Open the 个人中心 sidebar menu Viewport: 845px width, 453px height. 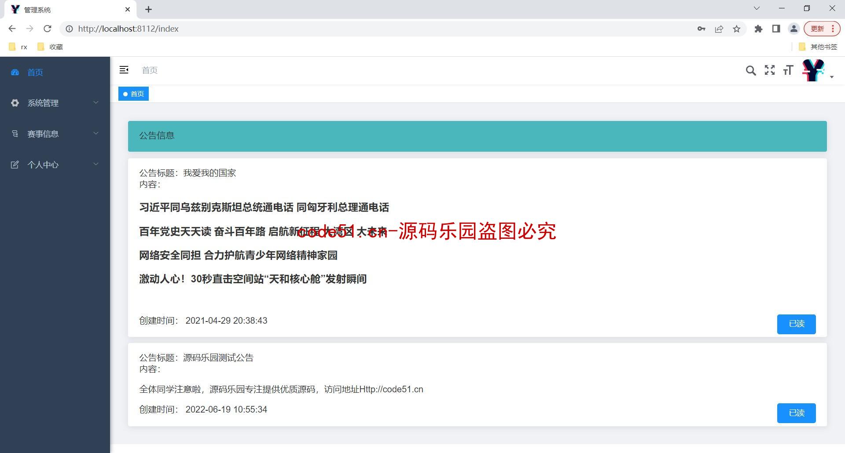coord(55,164)
